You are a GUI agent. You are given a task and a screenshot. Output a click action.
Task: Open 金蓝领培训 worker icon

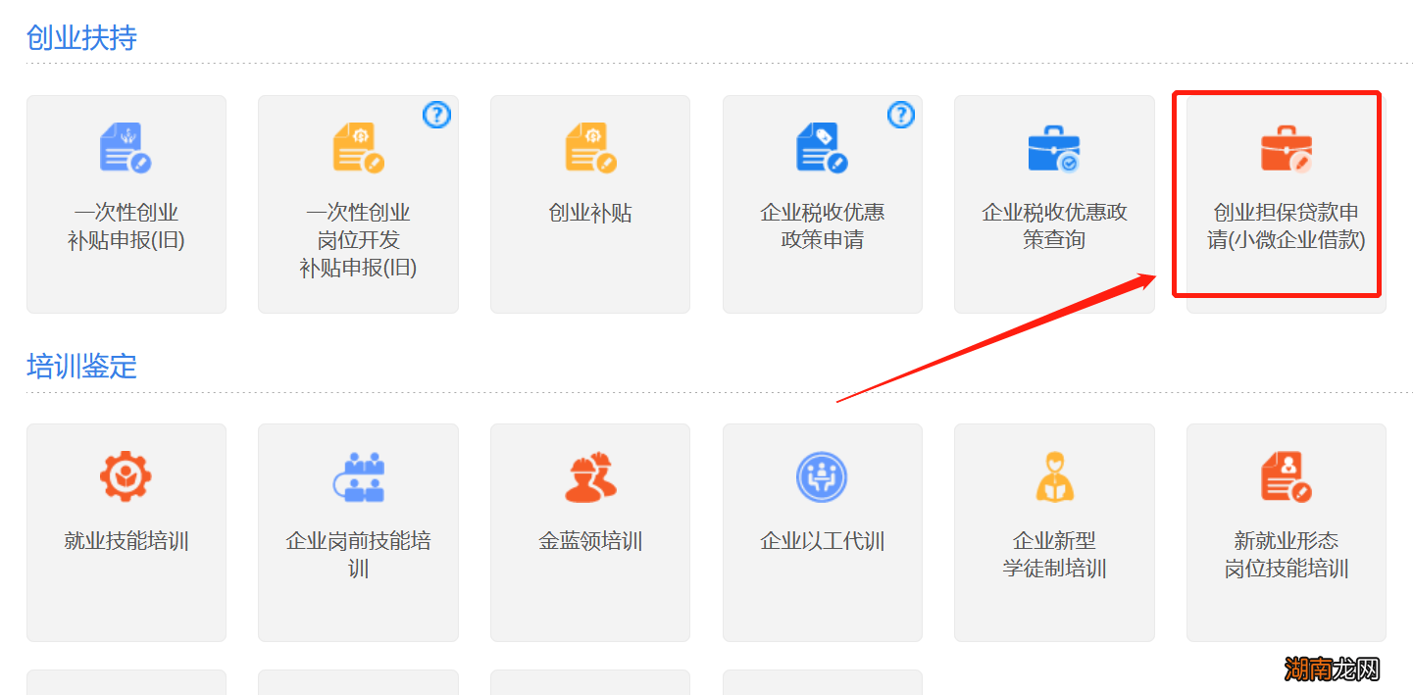[x=589, y=475]
